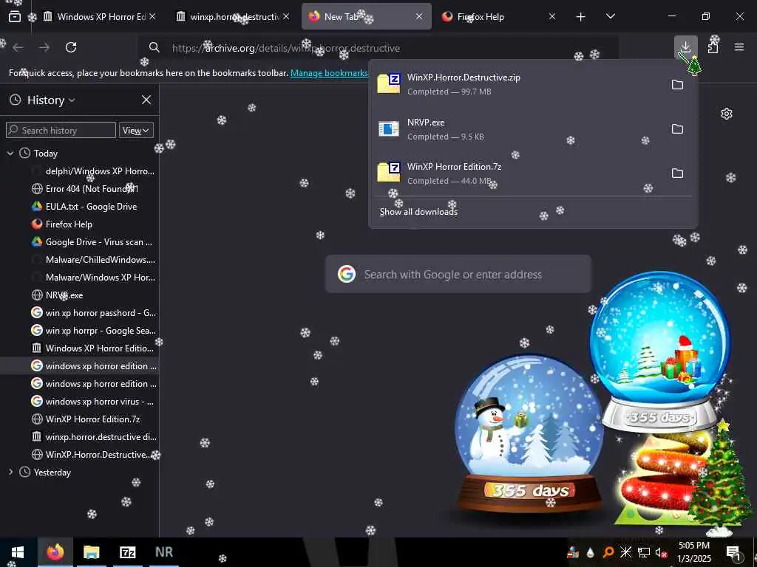Open Malware/ChilledWindows history entry

(101, 259)
